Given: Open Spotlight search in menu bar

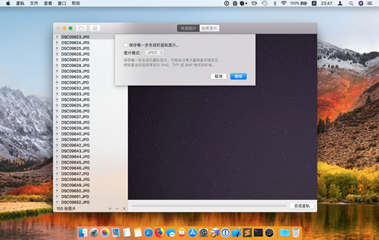Looking at the screenshot, I should 351,3.
